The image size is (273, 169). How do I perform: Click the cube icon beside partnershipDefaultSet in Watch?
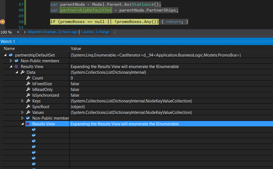coord(11,55)
